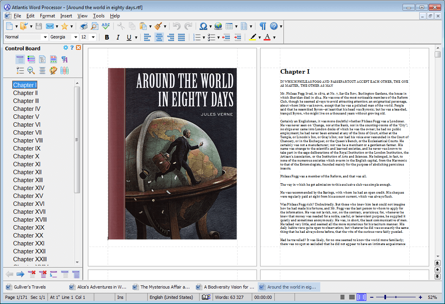Click the Redo arrow icon
Viewport: 445px width, 304px height.
(188, 26)
